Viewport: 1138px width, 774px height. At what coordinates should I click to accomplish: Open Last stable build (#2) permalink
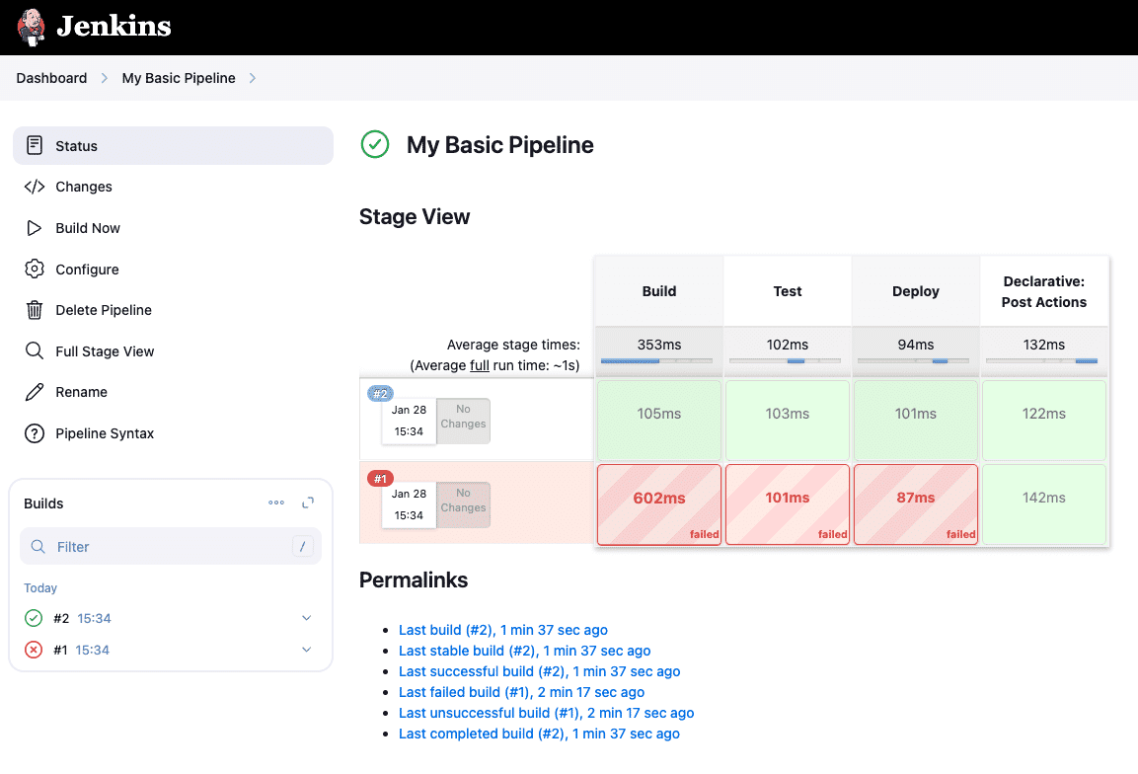525,651
